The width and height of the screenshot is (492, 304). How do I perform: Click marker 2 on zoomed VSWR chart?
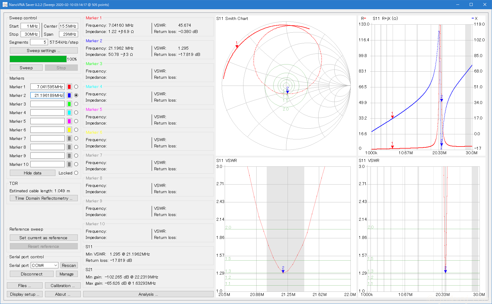coord(283,271)
